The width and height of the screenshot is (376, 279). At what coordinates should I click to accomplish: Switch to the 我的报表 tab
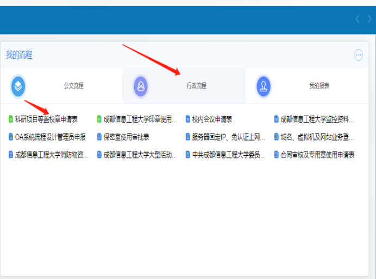point(319,86)
